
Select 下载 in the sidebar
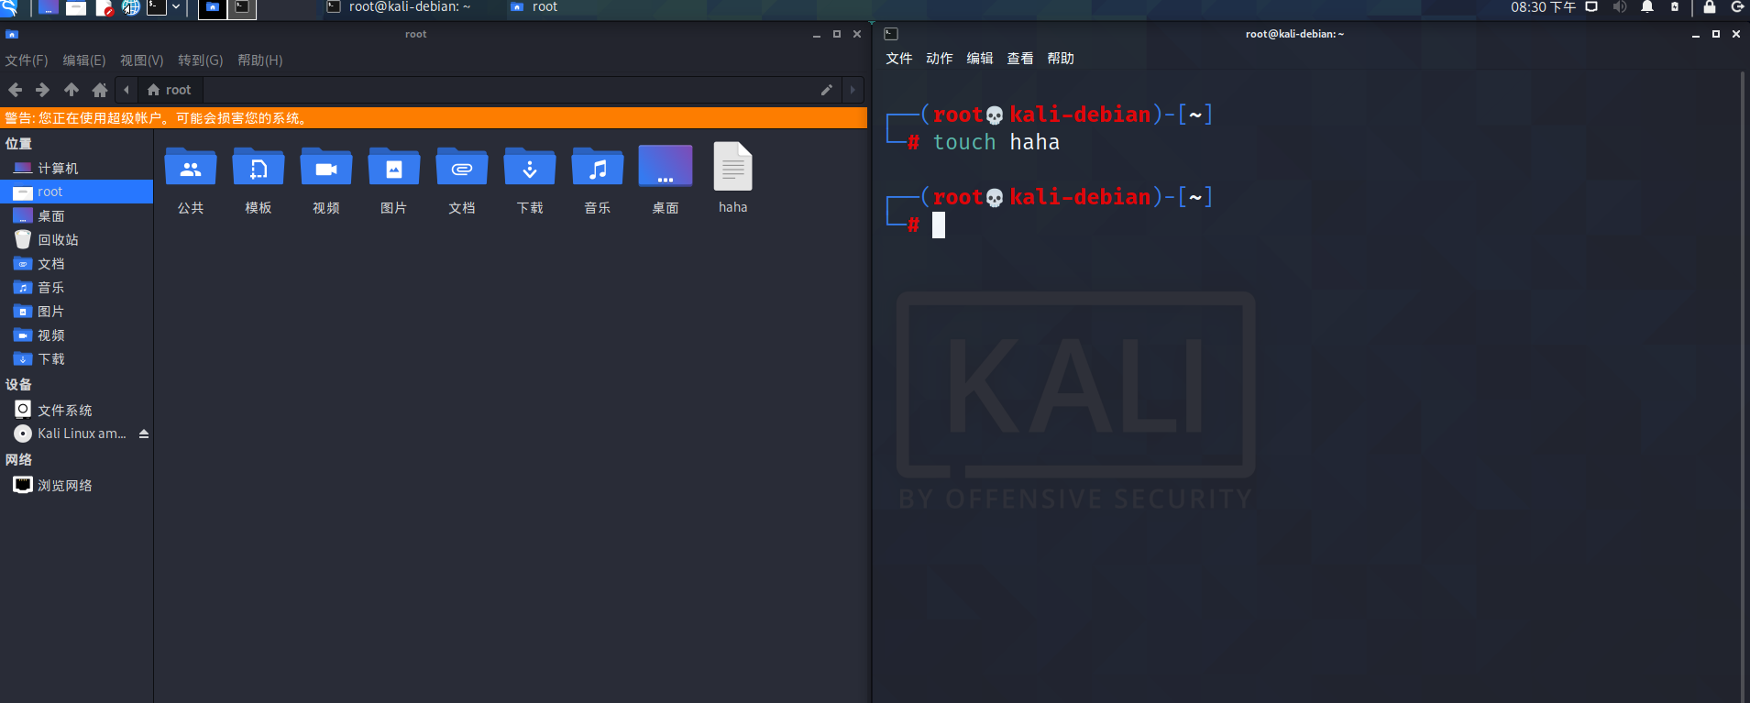[x=76, y=359]
